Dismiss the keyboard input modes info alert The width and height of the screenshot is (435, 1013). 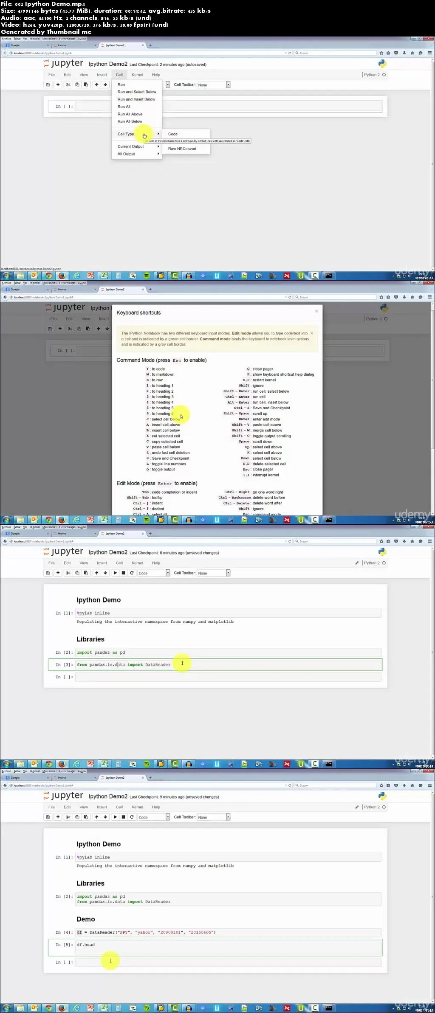pyautogui.click(x=312, y=333)
